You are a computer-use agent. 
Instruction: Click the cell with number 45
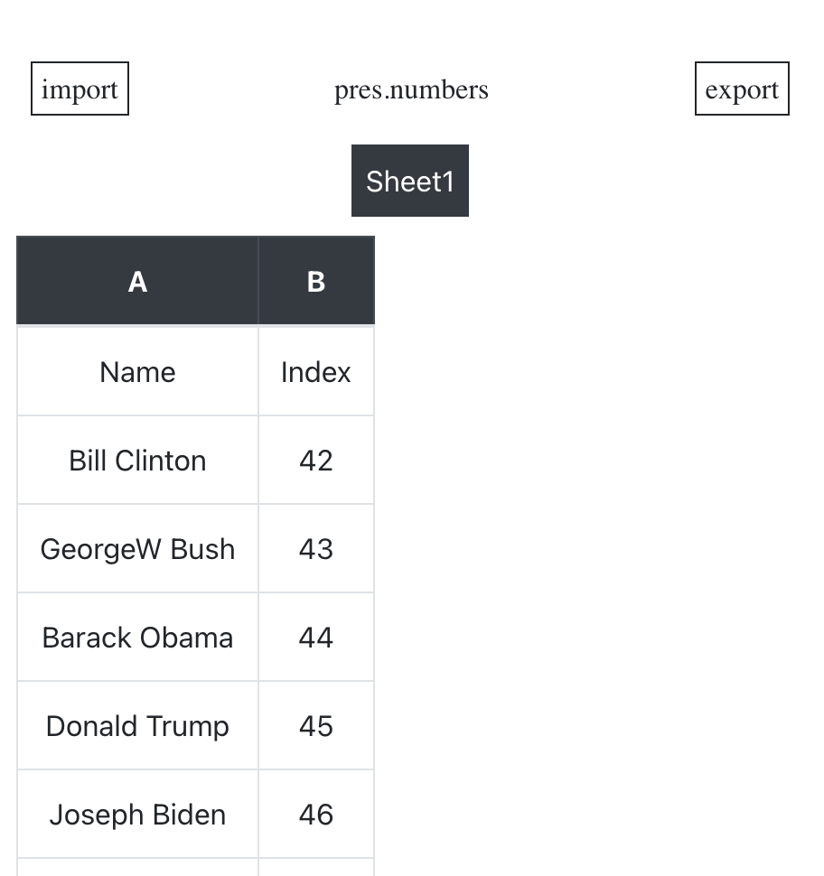pos(316,726)
